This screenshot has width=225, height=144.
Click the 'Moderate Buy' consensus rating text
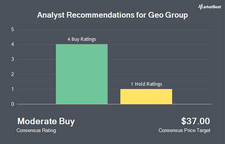[46, 121]
